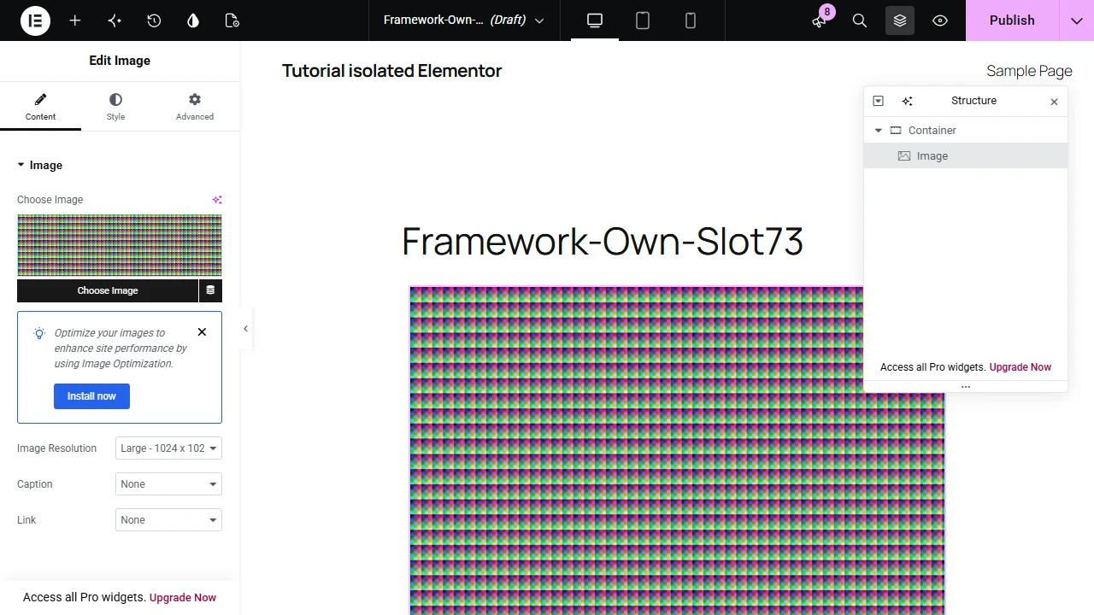Click the AI sparkle in Structure panel
The width and height of the screenshot is (1094, 615).
tap(908, 101)
